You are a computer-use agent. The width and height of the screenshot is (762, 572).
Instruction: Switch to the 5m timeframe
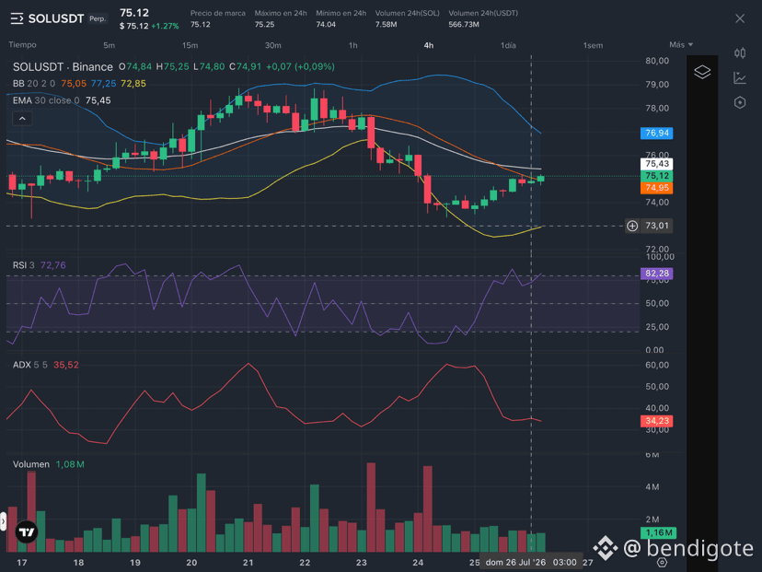pos(109,45)
